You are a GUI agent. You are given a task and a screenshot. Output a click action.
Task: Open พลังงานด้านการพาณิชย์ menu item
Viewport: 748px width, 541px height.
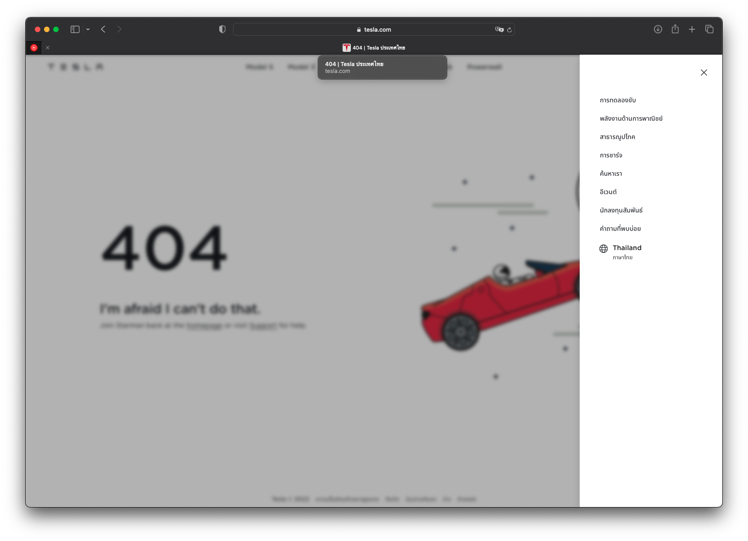tap(631, 118)
